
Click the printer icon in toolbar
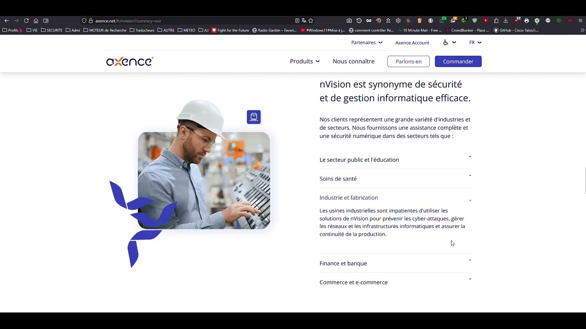click(x=527, y=21)
